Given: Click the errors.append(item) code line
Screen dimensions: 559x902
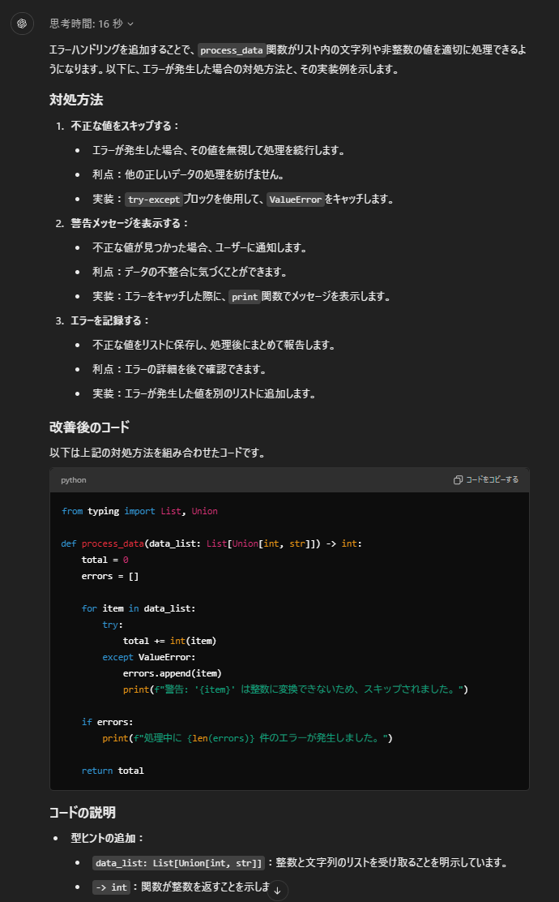Looking at the screenshot, I should click(172, 673).
